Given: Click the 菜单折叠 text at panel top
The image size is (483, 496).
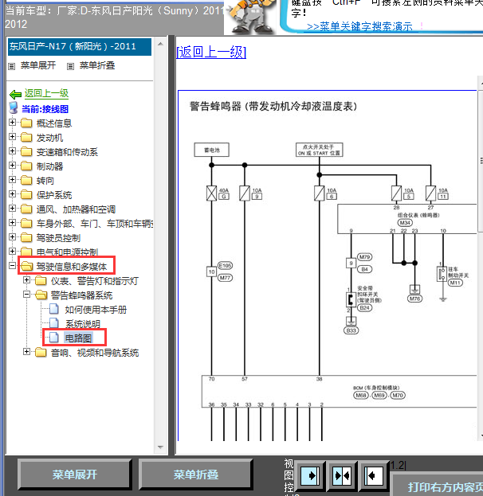Looking at the screenshot, I should pos(97,65).
